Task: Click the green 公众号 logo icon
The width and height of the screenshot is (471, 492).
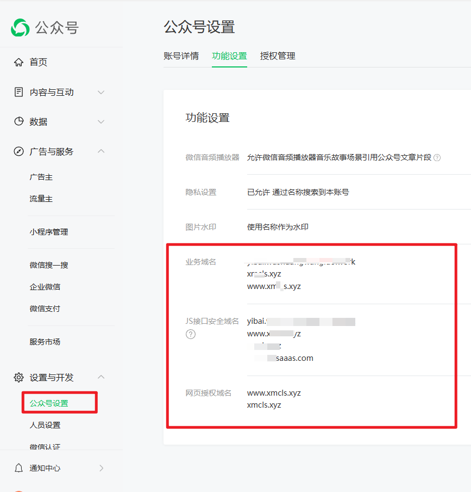Action: click(x=20, y=28)
